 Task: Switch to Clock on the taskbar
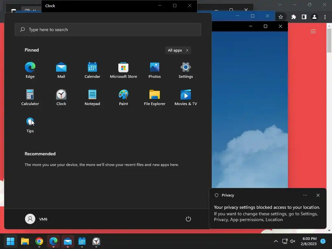coord(96,241)
